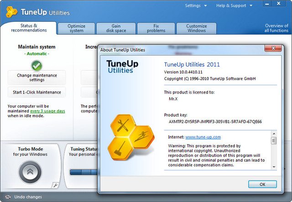Click the green Automatic status text
The image size is (292, 202).
coord(36,54)
